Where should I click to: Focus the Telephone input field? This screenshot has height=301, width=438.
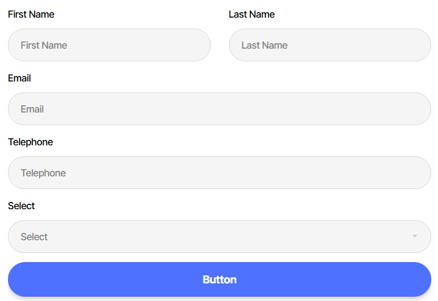click(219, 173)
